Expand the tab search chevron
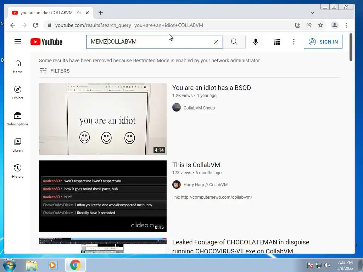 (x=313, y=13)
